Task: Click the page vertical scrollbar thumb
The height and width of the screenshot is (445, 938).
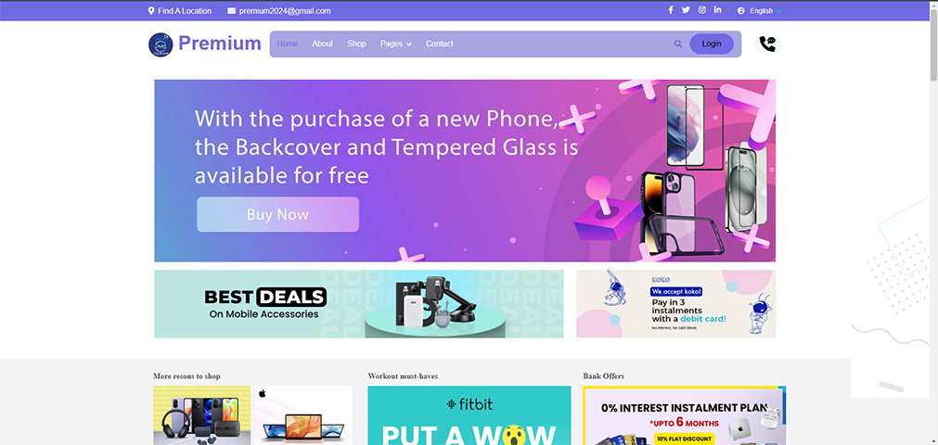Action: click(x=933, y=44)
